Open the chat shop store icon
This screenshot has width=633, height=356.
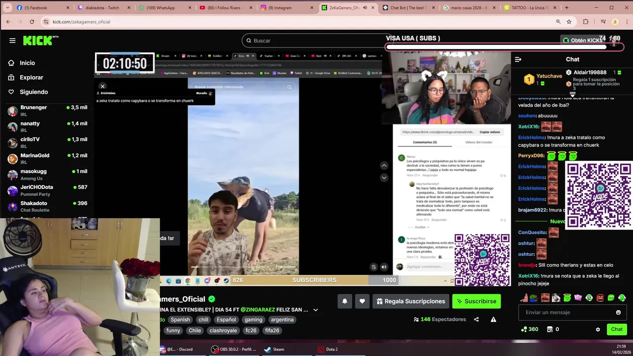(549, 329)
